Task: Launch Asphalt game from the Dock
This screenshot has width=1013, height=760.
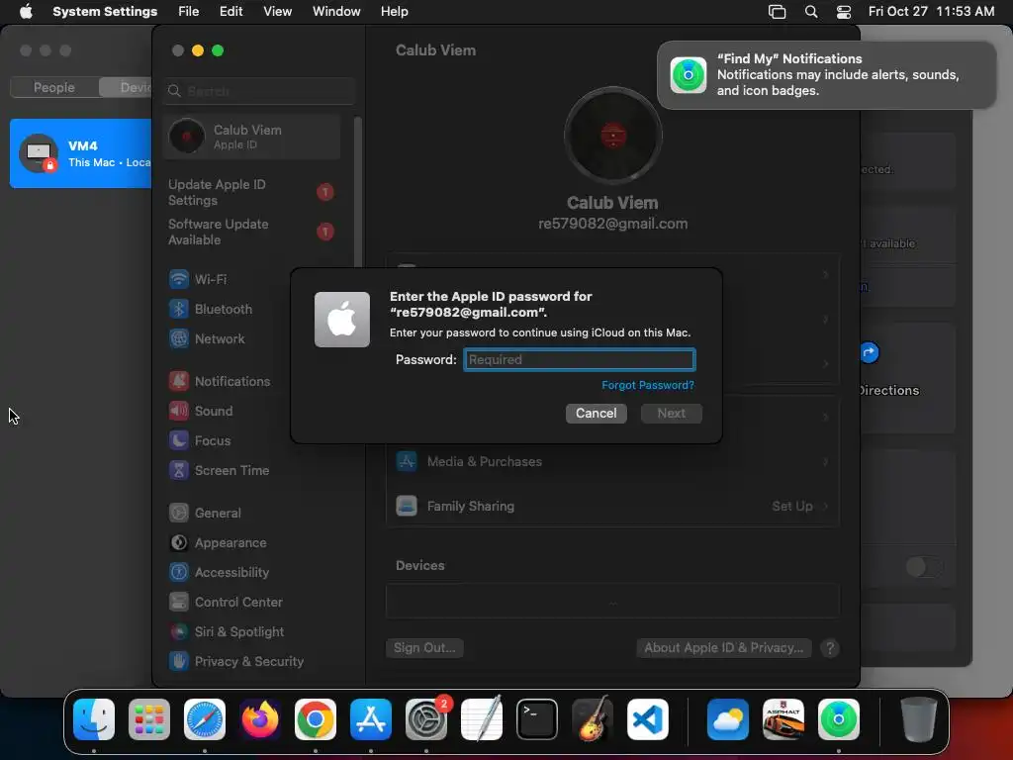Action: (783, 719)
